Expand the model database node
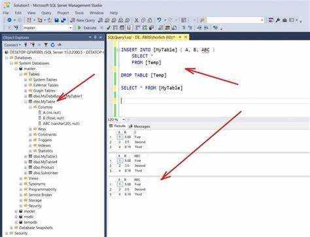 coord(16,211)
